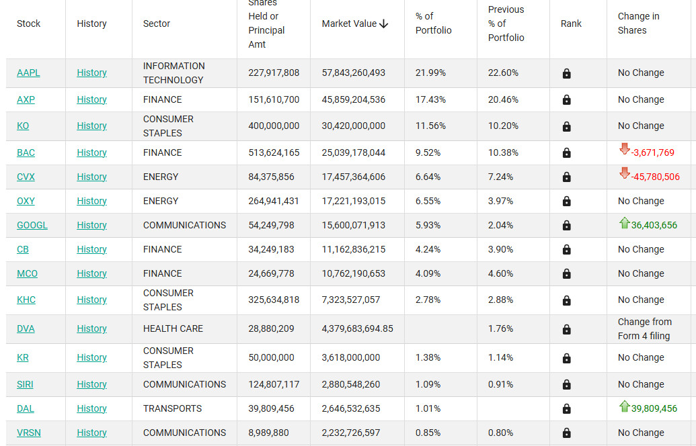Click the Stock column header

[x=28, y=24]
